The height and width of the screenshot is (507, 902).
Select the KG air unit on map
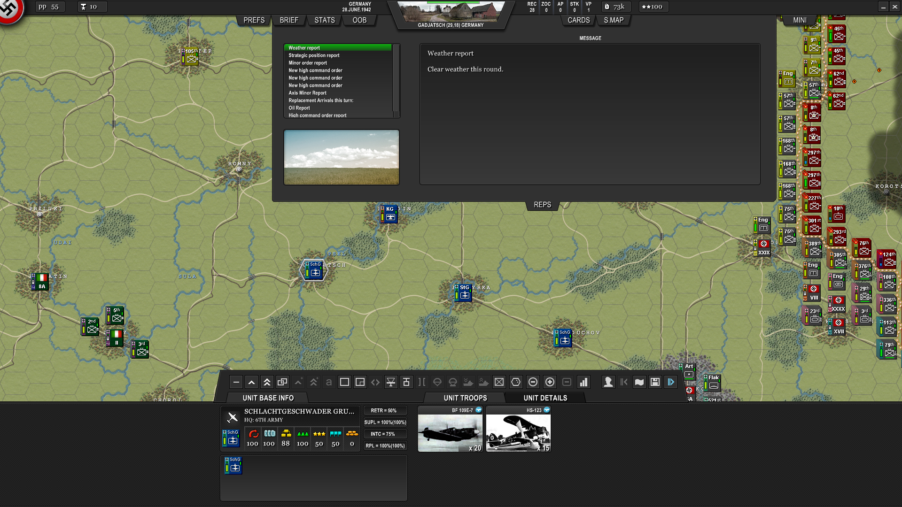[389, 214]
